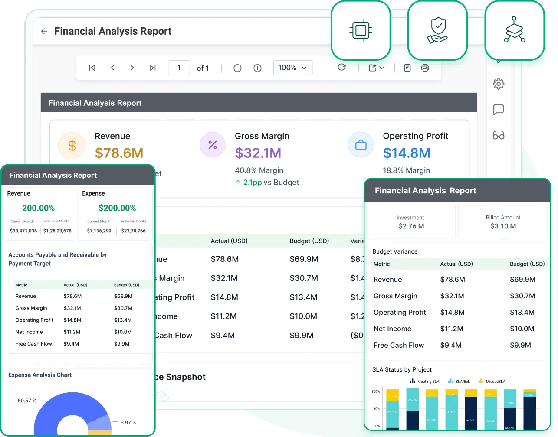Click the glasses preview icon

[499, 135]
